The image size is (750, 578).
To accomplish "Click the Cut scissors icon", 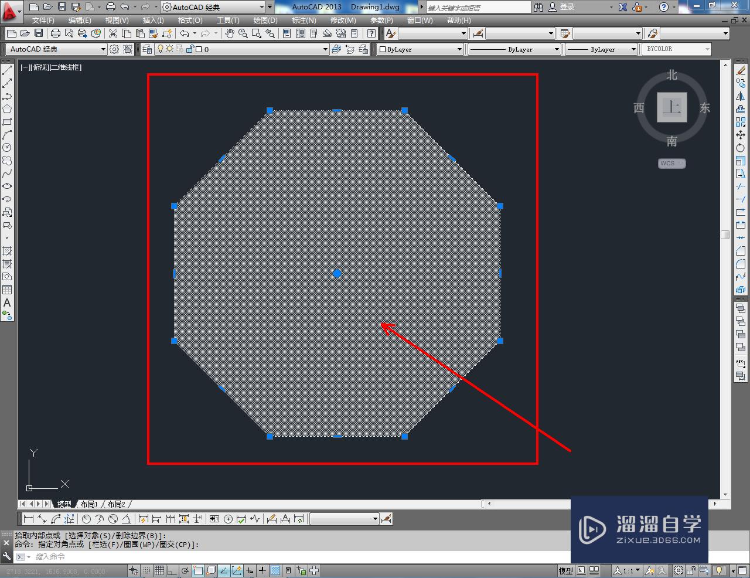I will pyautogui.click(x=113, y=33).
